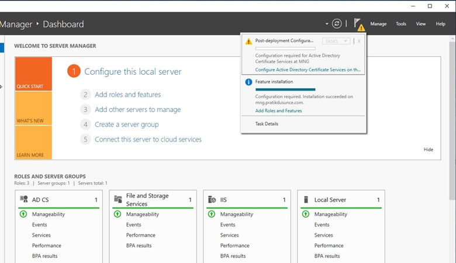Hide the welcome tile
Screen dimensions: 456x263
tap(428, 150)
